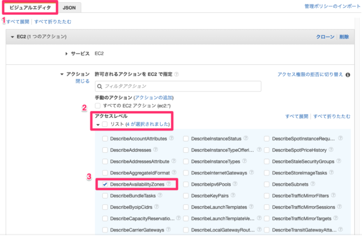Click help icon next to DescribeSpotPriceHistory
Screen dimensions: 362x237
pyautogui.click(x=331, y=150)
